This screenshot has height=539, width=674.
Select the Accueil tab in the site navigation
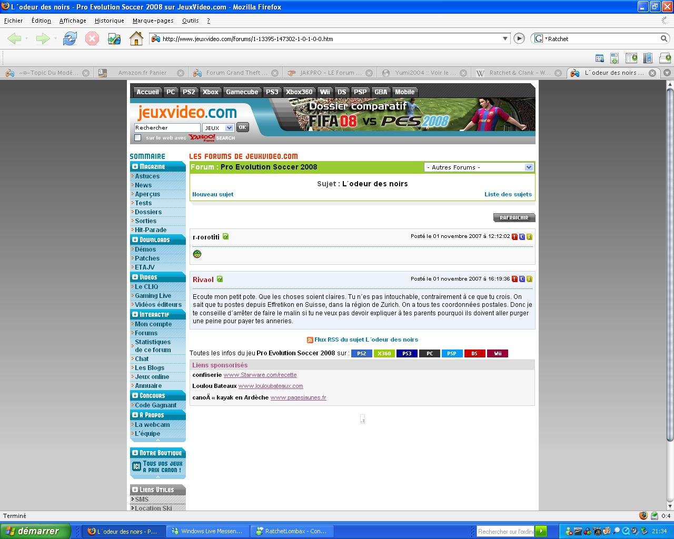click(x=147, y=92)
